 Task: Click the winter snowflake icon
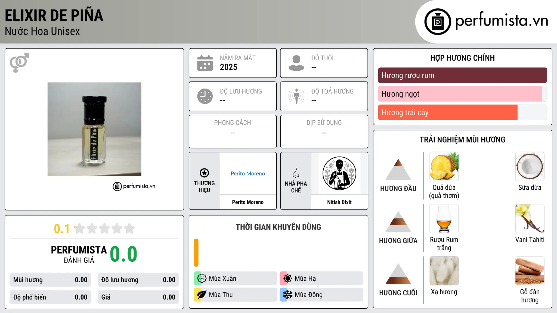288,295
